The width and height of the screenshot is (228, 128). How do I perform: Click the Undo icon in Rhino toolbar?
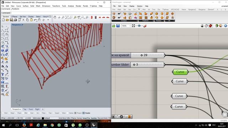35,20
